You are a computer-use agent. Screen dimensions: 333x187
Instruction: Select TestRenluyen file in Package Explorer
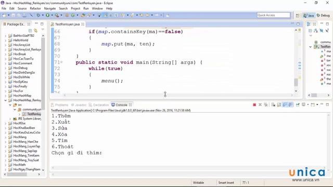point(34,114)
